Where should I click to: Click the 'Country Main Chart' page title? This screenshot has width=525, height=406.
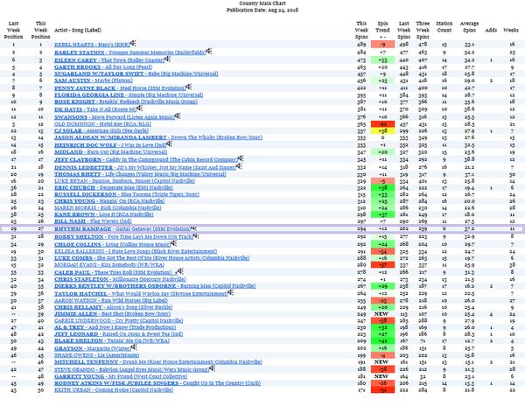(262, 3)
